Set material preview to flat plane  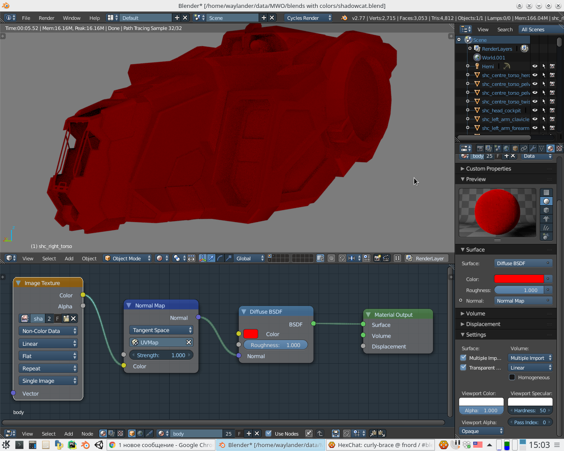[546, 192]
